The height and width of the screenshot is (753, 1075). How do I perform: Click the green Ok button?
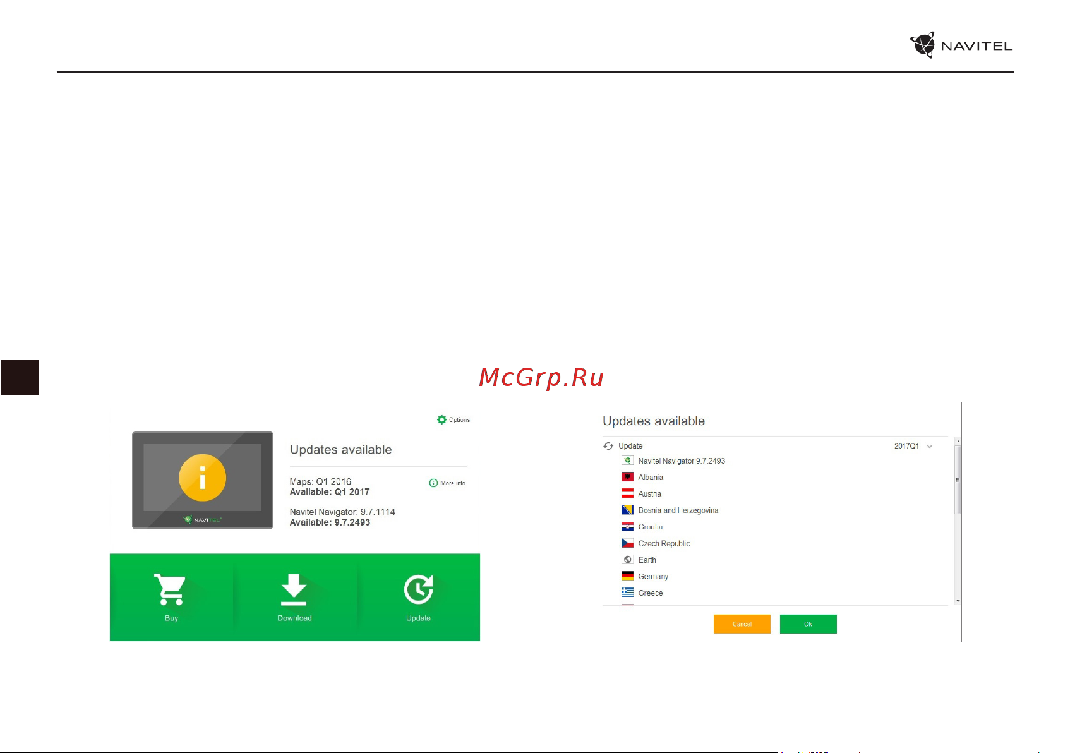tap(808, 624)
